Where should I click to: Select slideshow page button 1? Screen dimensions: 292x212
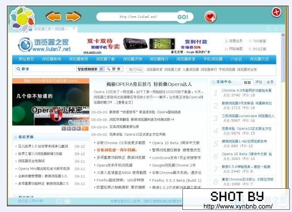coord(64,129)
